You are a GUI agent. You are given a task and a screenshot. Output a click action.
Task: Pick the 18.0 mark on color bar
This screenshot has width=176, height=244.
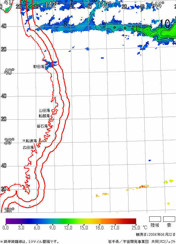click(x=100, y=228)
